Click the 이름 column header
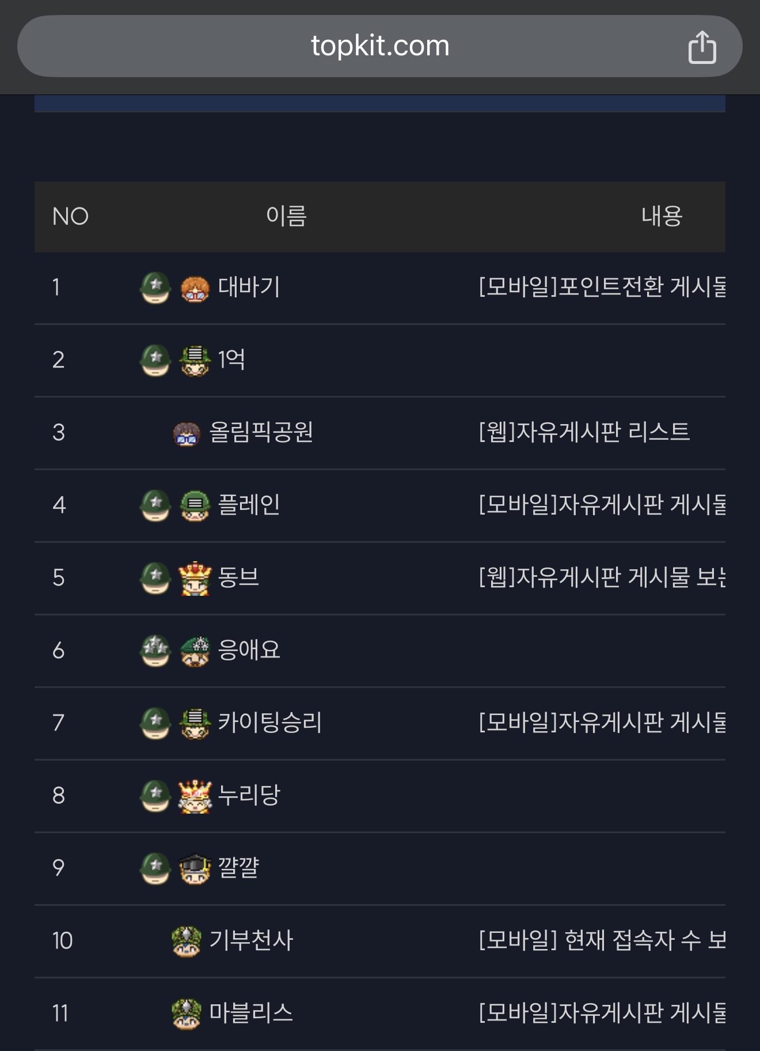 point(286,216)
